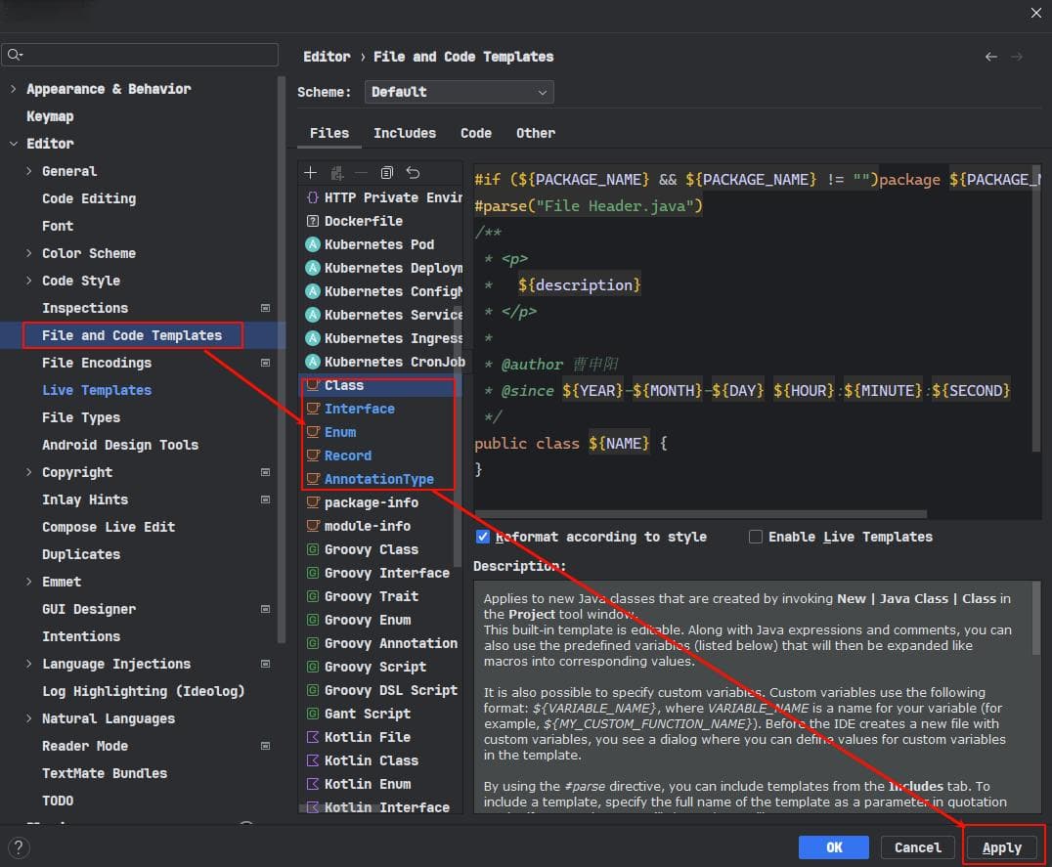This screenshot has width=1052, height=867.
Task: Select the Groovy Class template icon
Action: [x=312, y=550]
